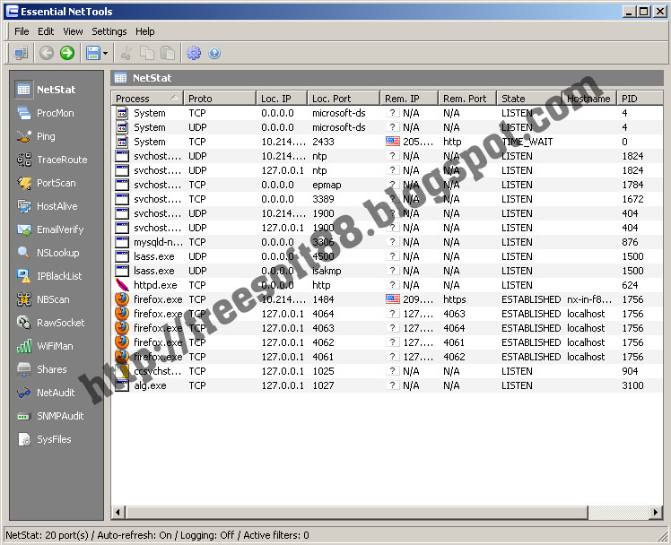Image resolution: width=671 pixels, height=545 pixels.
Task: Open the SysFiles tool
Action: tap(44, 439)
